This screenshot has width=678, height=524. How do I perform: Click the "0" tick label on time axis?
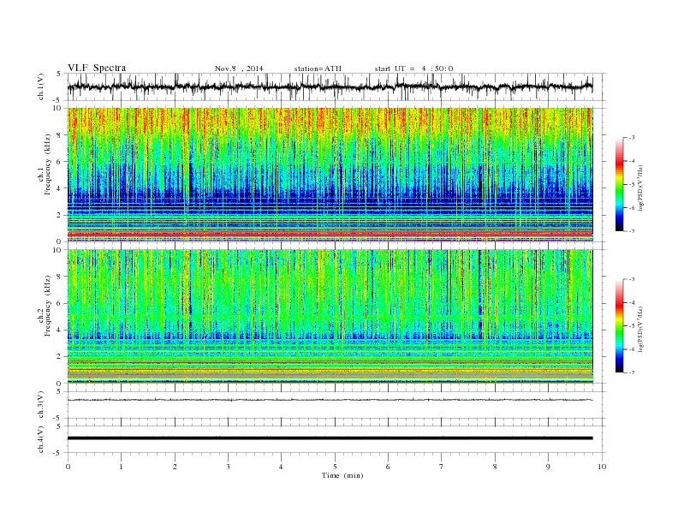click(x=68, y=467)
